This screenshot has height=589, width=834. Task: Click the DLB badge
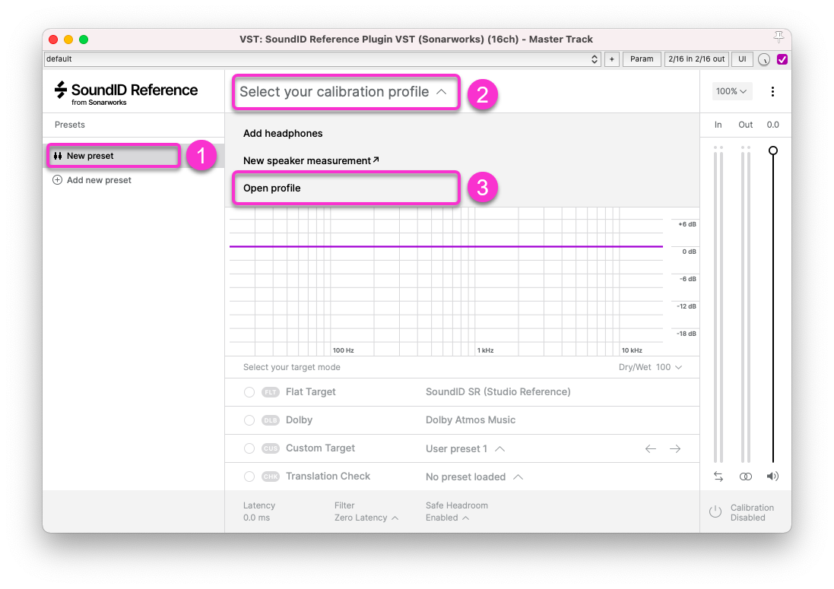(x=270, y=420)
